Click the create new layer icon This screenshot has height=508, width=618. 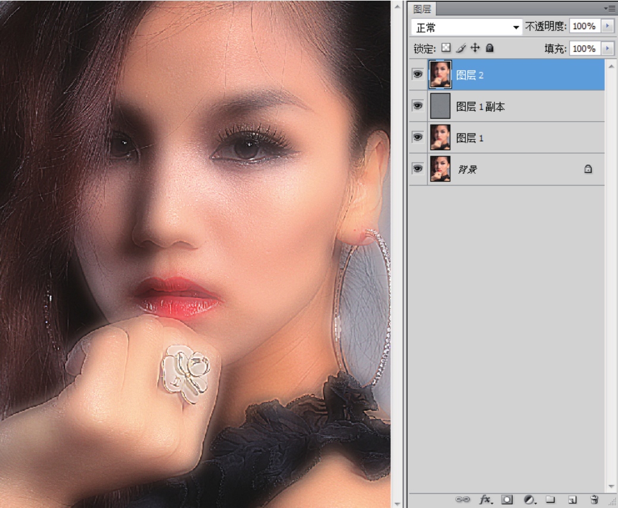[572, 500]
